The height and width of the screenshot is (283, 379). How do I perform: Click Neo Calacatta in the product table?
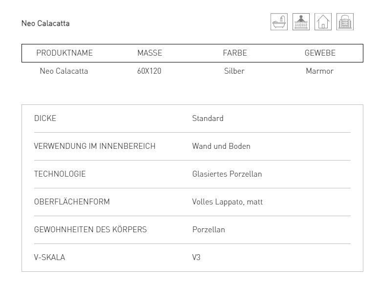64,71
